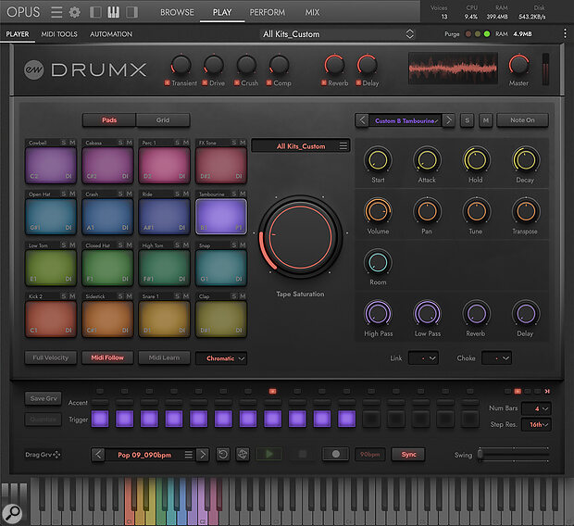Click the Master volume knob
Image resolution: width=574 pixels, height=526 pixels.
coord(518,65)
